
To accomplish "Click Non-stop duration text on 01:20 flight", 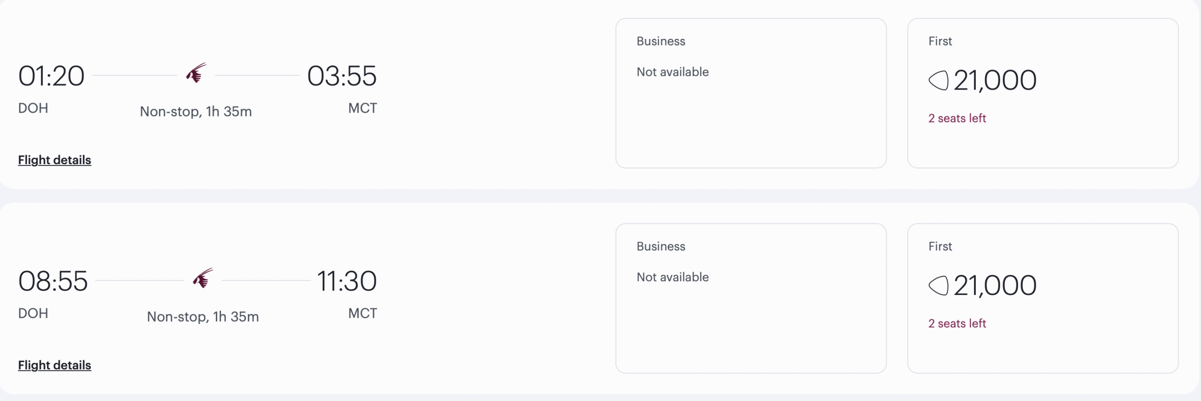I will [196, 112].
